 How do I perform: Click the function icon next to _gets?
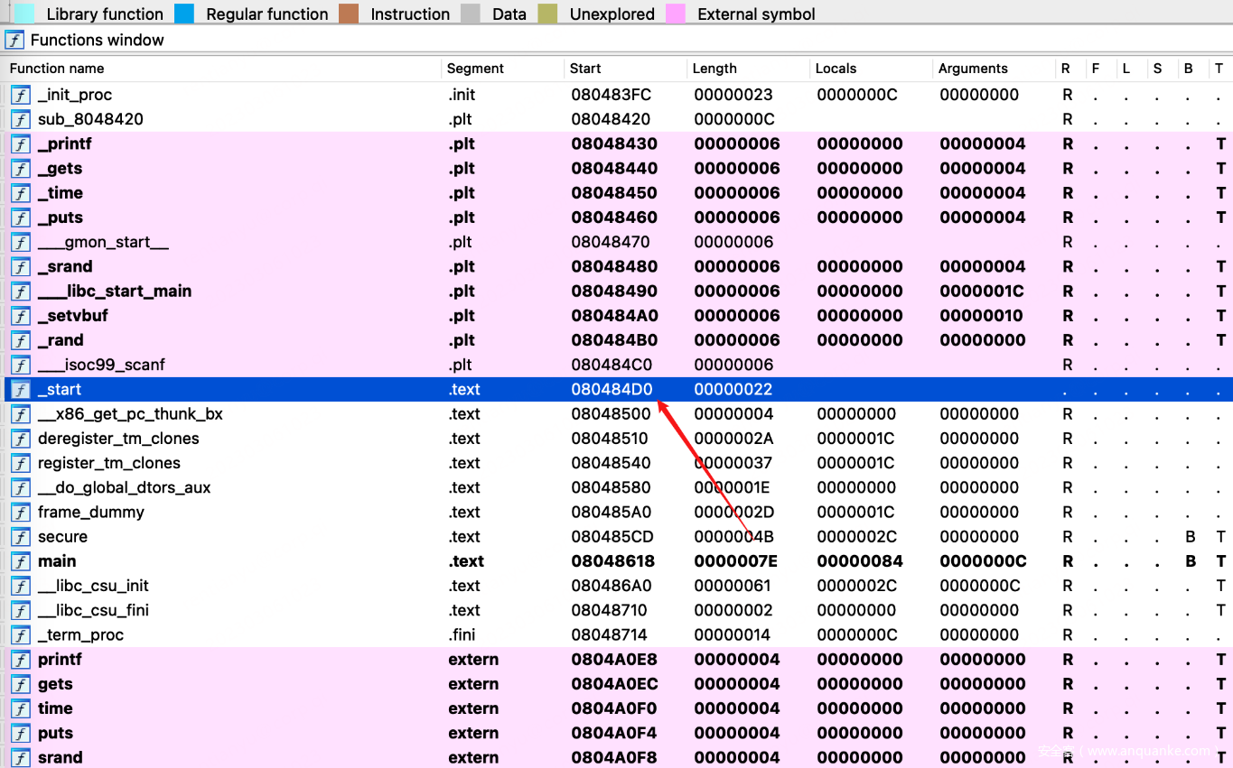tap(20, 169)
